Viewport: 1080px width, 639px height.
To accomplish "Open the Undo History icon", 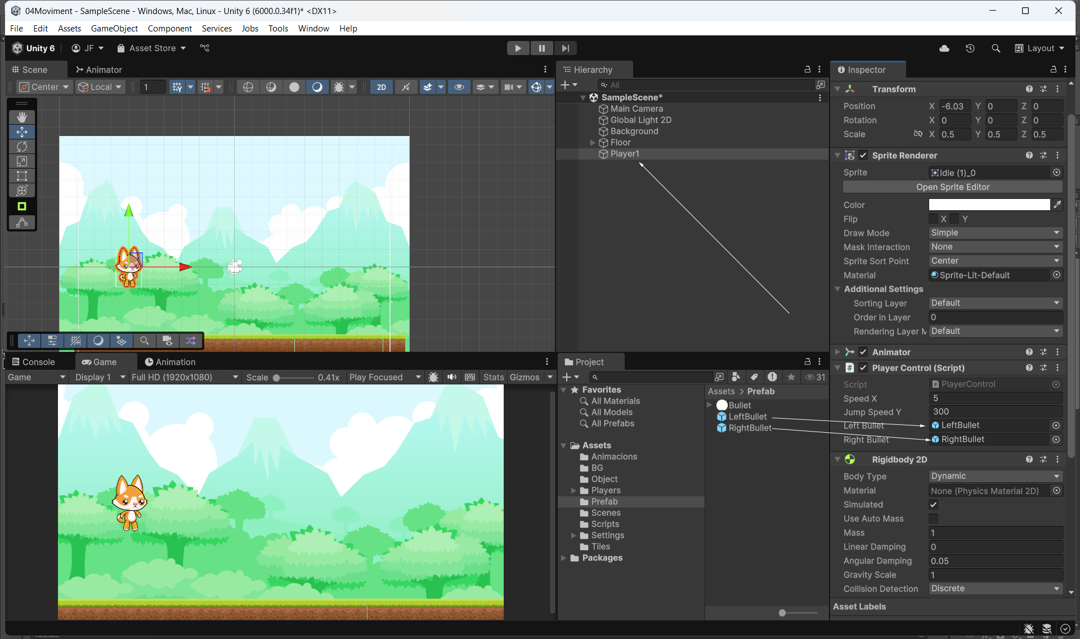I will (x=970, y=48).
